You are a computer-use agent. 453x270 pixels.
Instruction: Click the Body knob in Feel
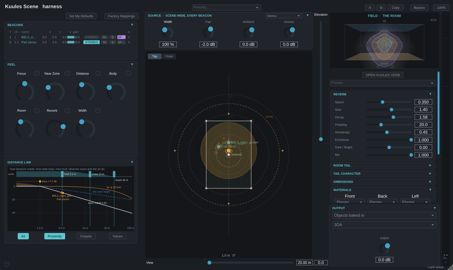click(x=116, y=91)
